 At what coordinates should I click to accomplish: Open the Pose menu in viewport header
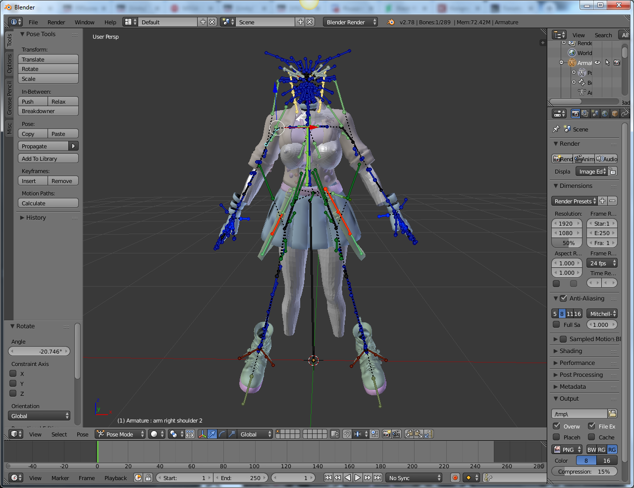pyautogui.click(x=83, y=434)
